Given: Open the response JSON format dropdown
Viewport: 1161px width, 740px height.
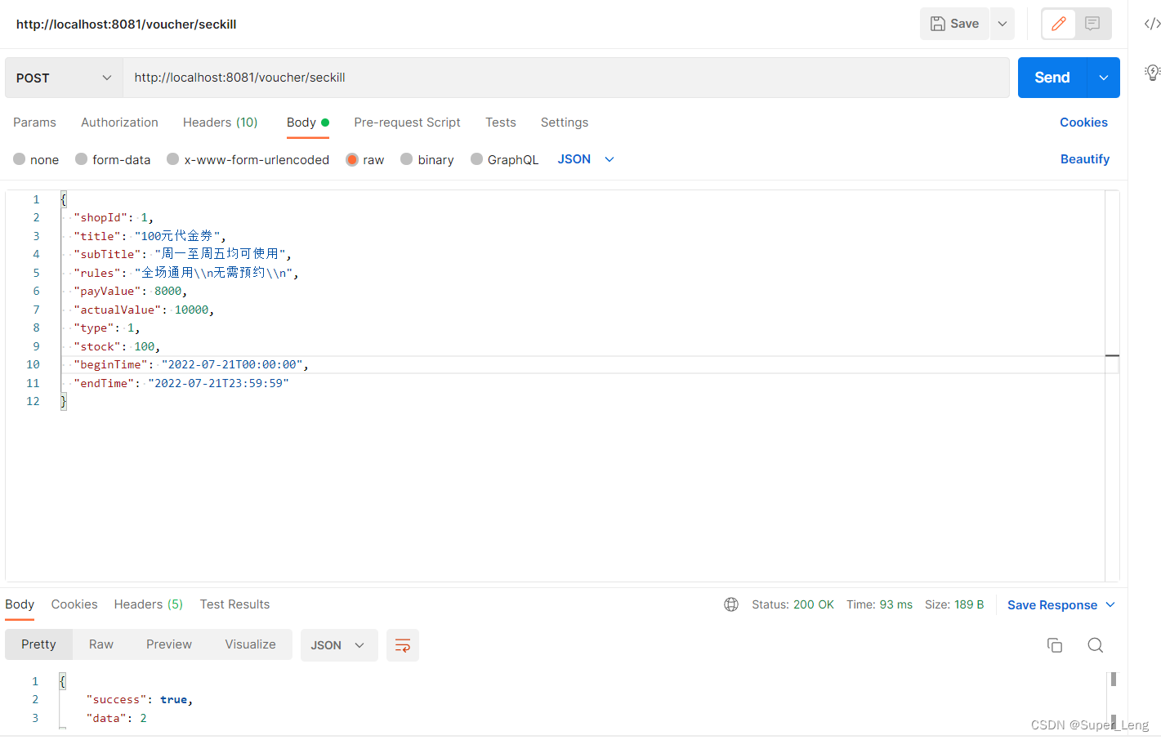Looking at the screenshot, I should coord(338,645).
